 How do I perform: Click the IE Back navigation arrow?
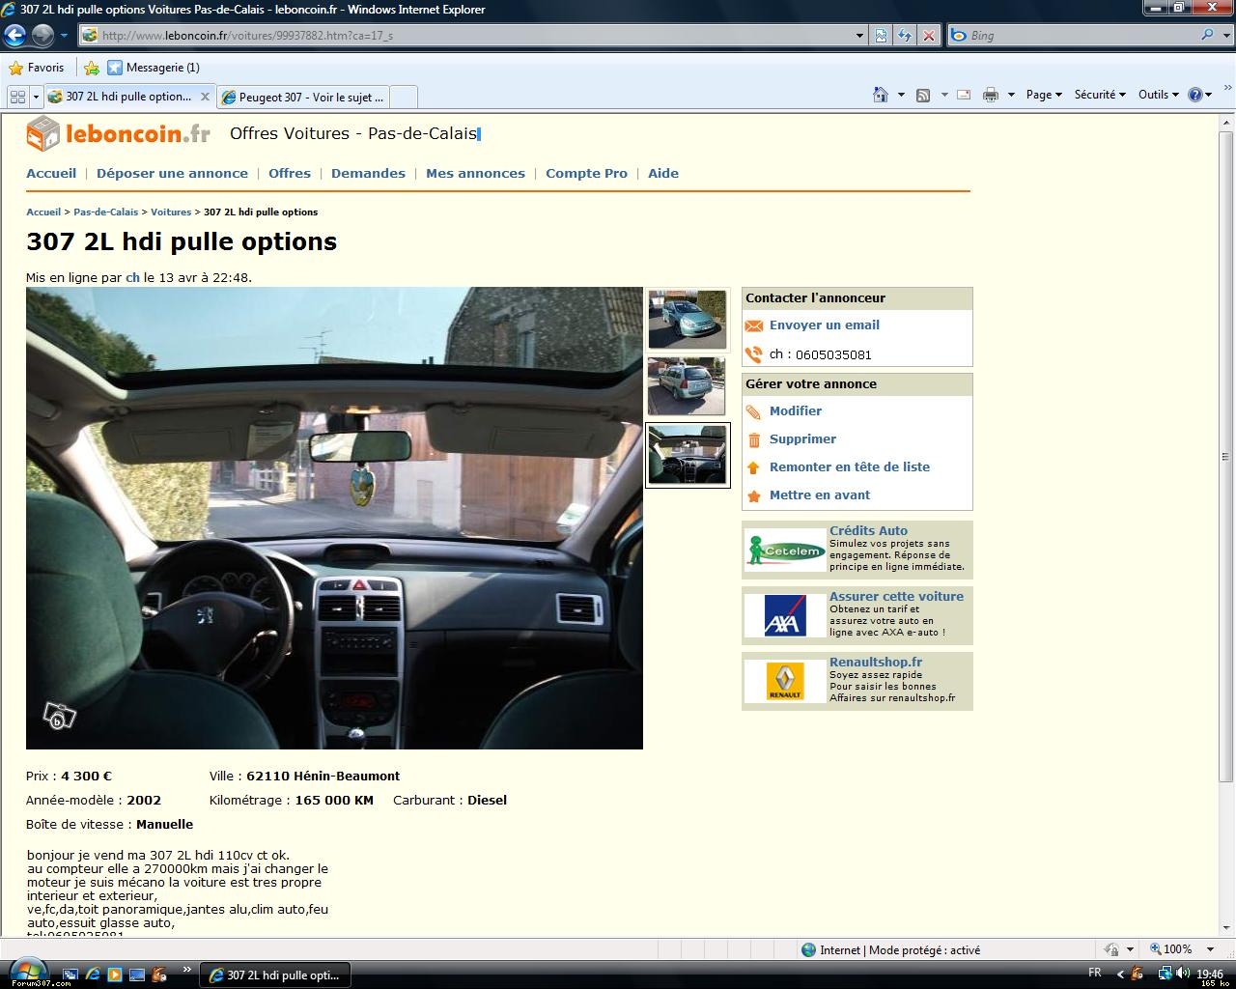(14, 36)
